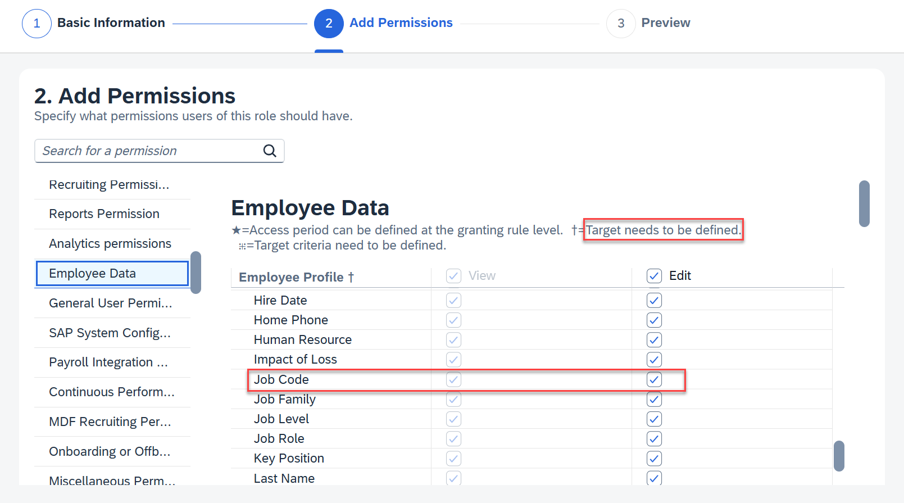Select Employee Data category
Screen dimensions: 904x503
click(112, 273)
